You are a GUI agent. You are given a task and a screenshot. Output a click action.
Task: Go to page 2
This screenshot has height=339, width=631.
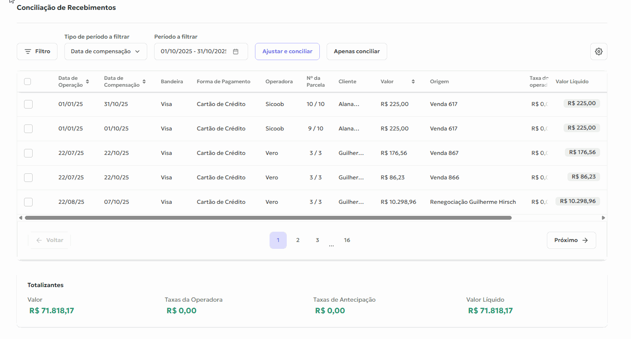297,240
